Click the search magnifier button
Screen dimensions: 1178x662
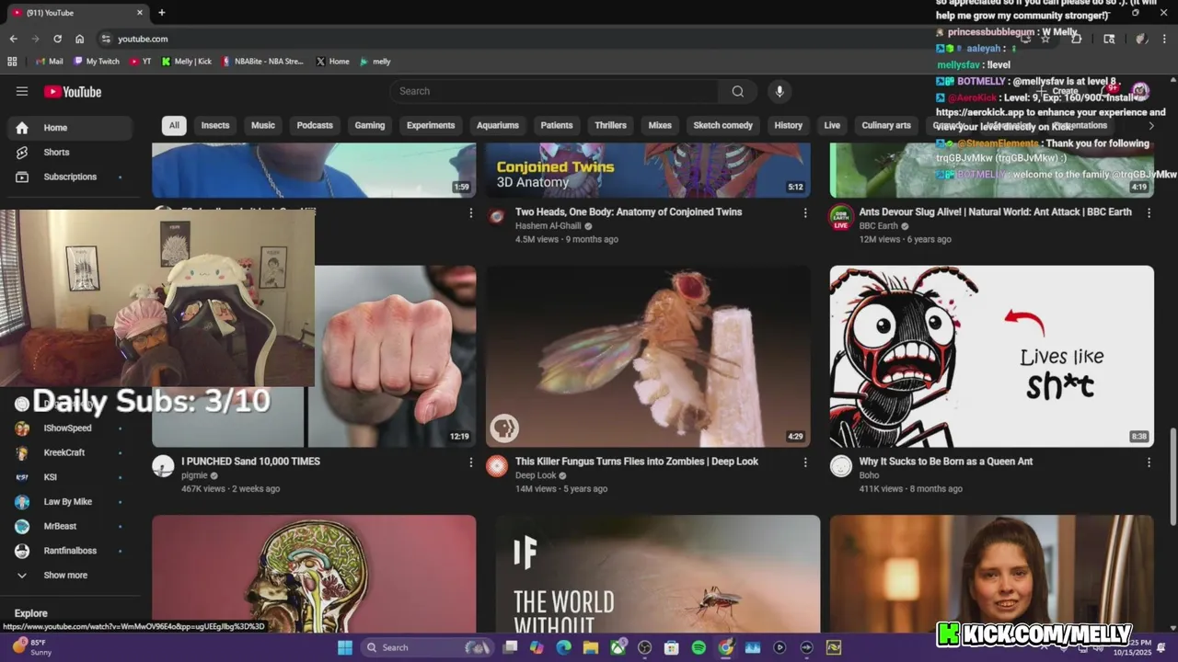coord(737,91)
